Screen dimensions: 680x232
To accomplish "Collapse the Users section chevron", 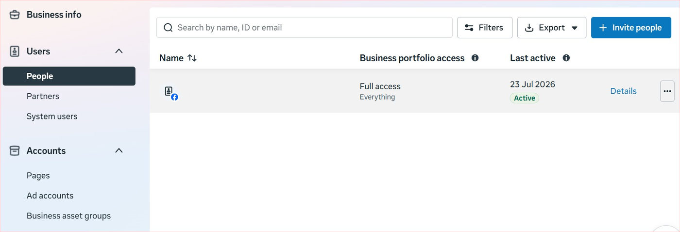I will [x=119, y=51].
